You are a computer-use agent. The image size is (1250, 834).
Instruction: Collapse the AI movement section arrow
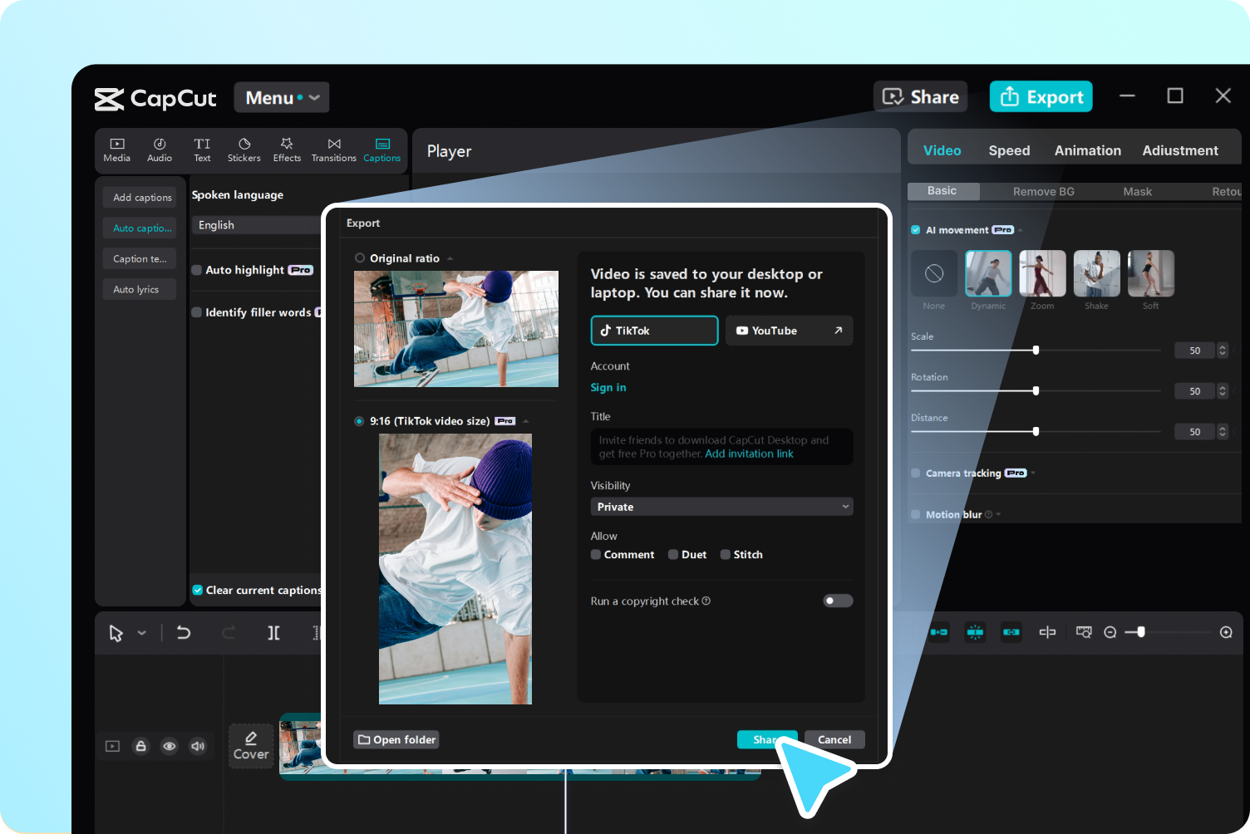click(x=1021, y=230)
